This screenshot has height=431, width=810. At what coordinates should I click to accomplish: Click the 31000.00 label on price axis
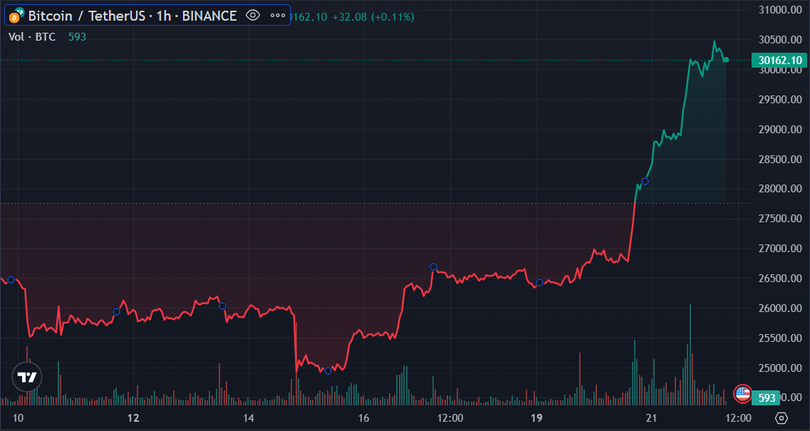[x=780, y=10]
